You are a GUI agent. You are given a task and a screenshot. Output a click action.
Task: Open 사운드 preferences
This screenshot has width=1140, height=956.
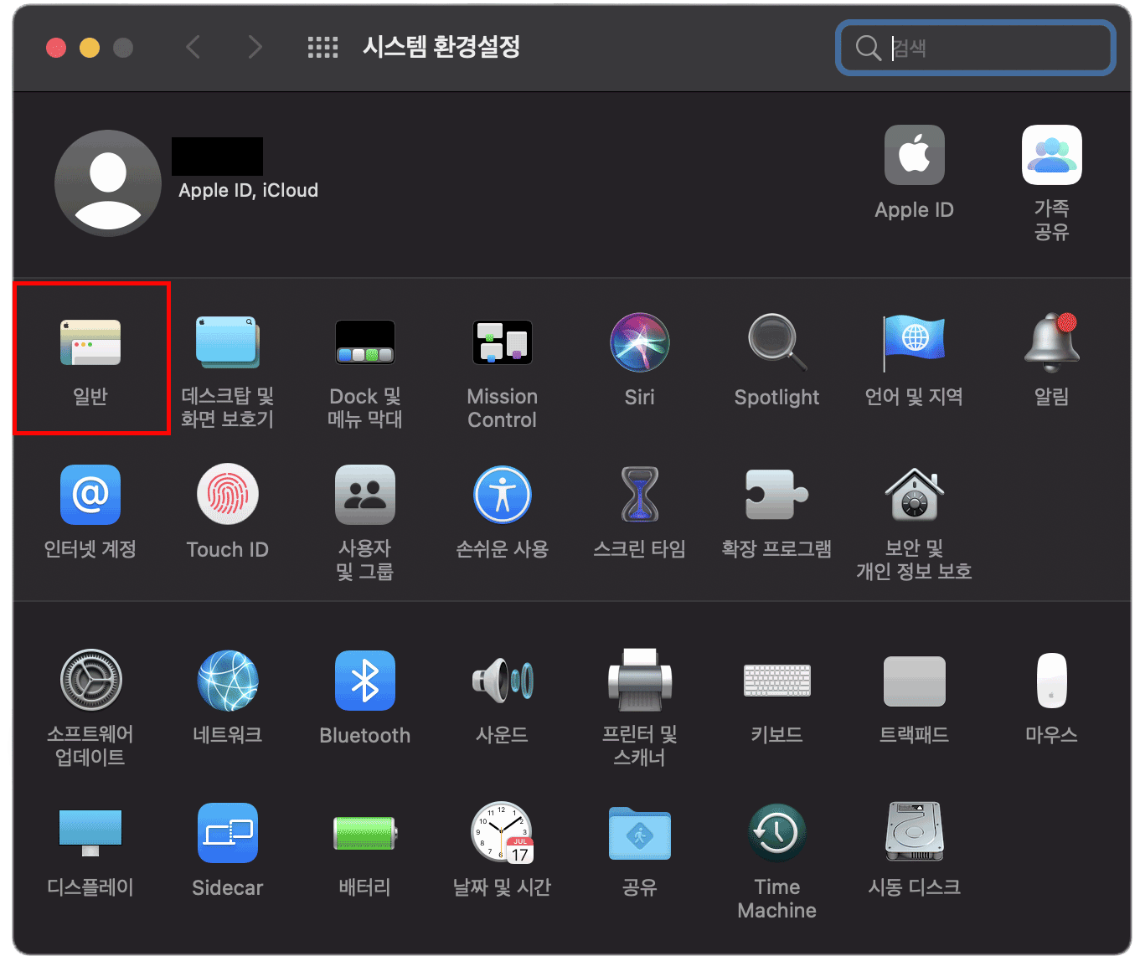pos(502,680)
